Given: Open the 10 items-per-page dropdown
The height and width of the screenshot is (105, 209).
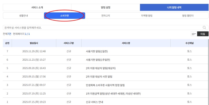Looking at the screenshot, I should coord(194,34).
